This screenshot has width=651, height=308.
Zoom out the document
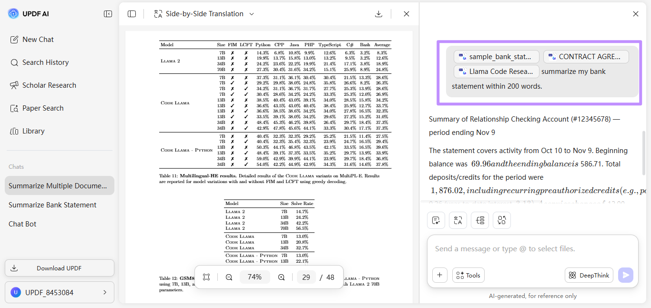229,277
